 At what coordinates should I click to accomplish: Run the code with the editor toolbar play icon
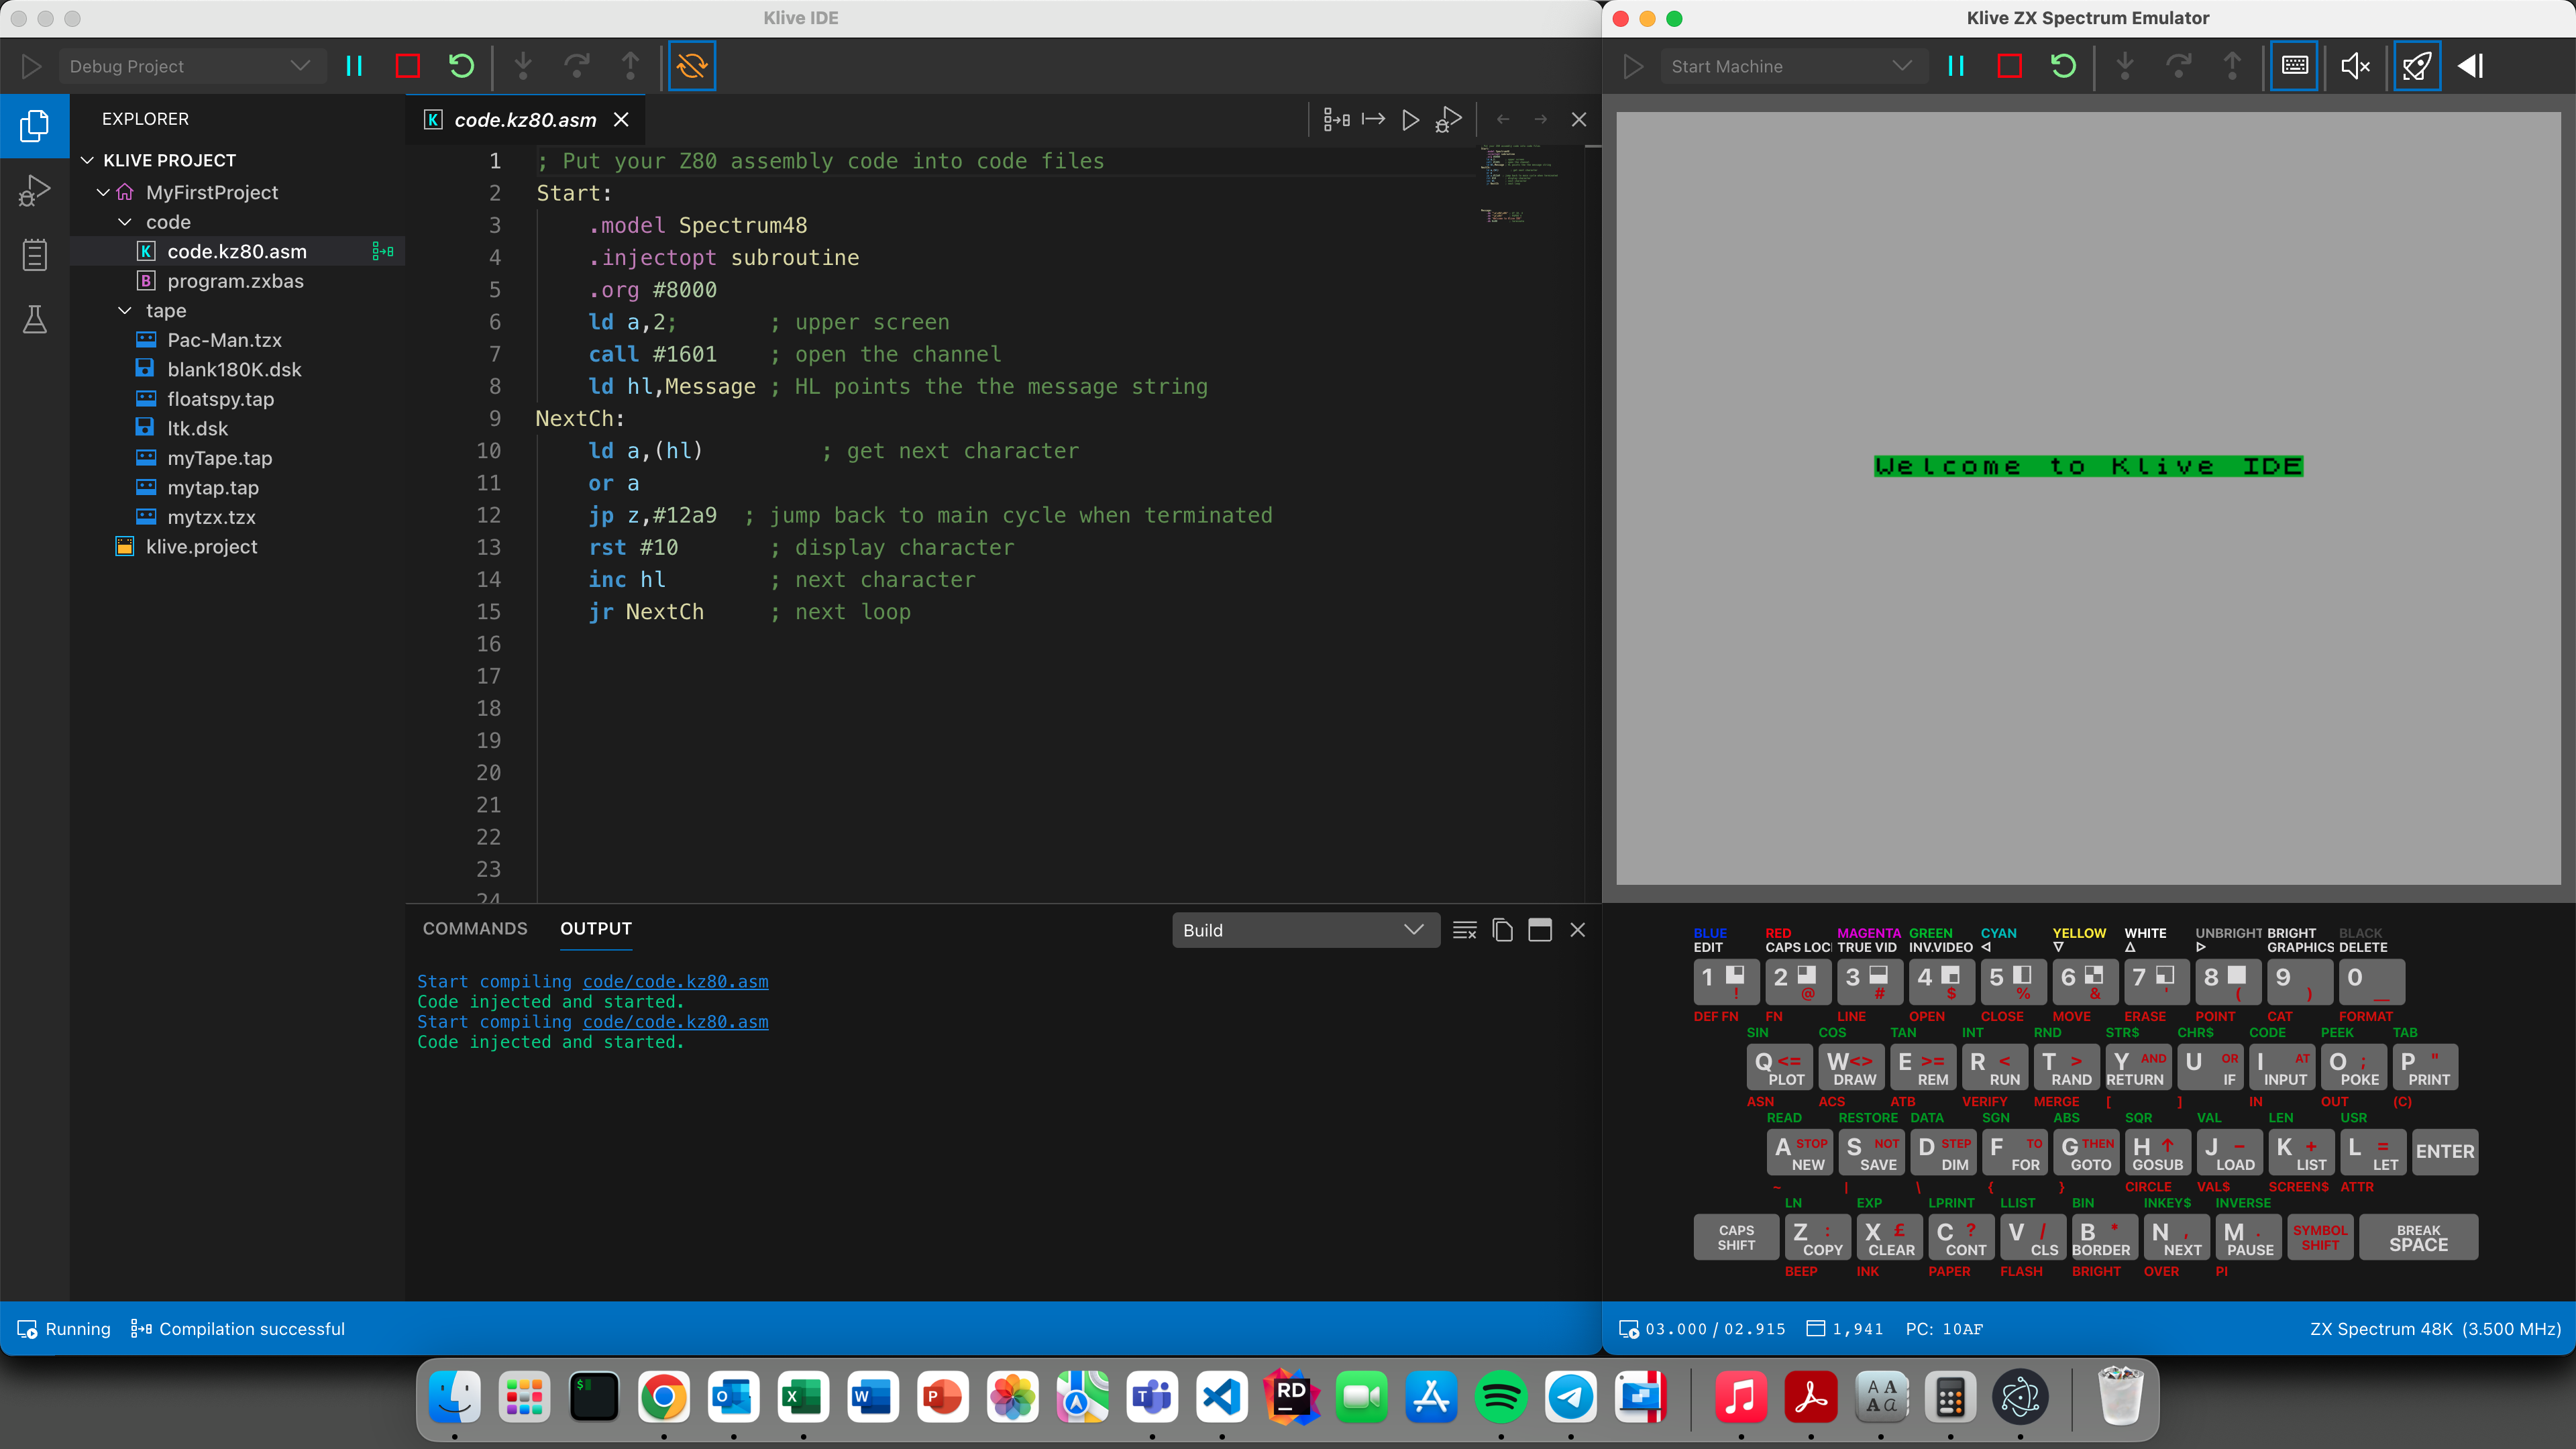(x=1410, y=120)
